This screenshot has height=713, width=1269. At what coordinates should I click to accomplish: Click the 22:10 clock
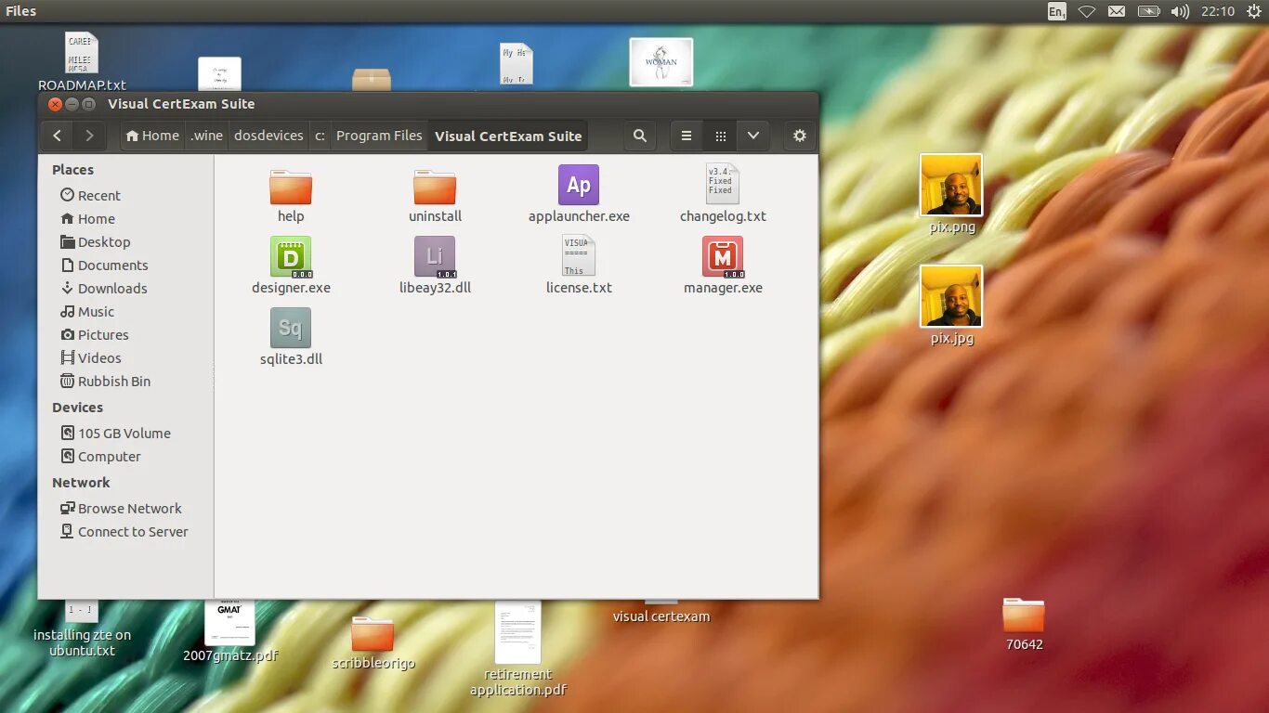click(1217, 11)
